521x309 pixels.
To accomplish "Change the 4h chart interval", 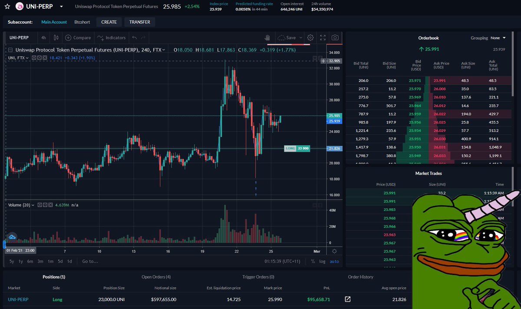I will pyautogui.click(x=43, y=38).
